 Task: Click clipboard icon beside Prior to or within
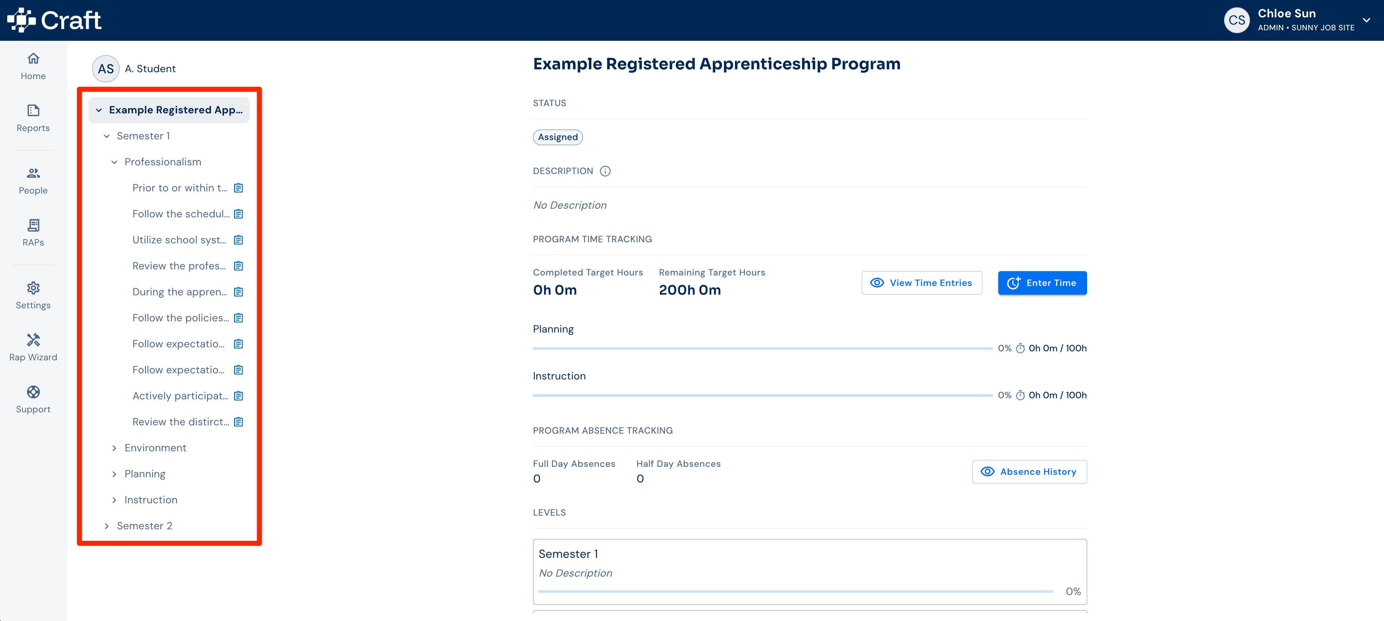(x=238, y=188)
